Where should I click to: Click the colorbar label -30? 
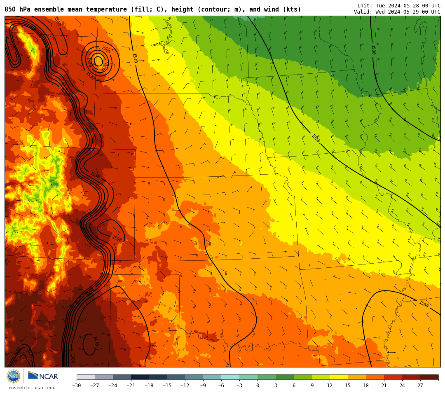(77, 385)
